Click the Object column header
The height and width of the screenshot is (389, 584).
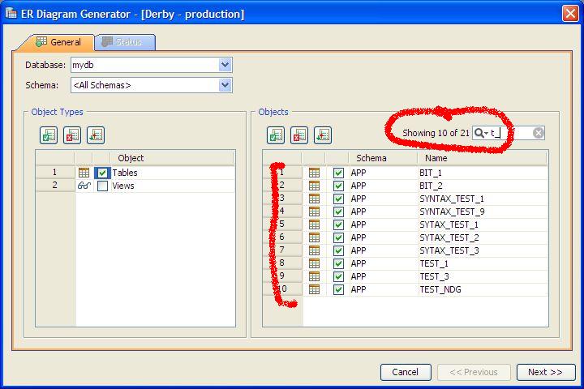pyautogui.click(x=172, y=158)
